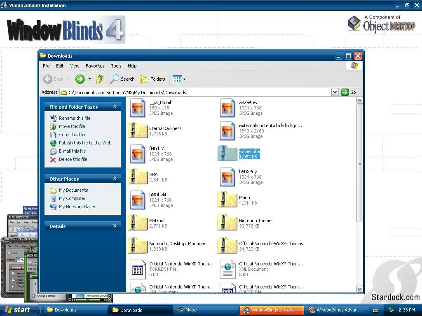
Task: Click the green Forward arrow button
Action: [80, 79]
